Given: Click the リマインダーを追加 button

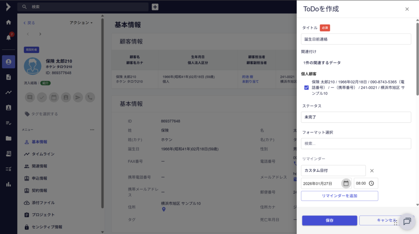Looking at the screenshot, I should pyautogui.click(x=339, y=196).
